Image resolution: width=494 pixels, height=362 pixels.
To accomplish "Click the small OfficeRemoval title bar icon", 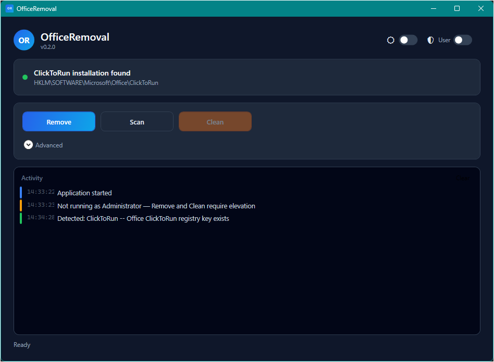I will (9, 8).
